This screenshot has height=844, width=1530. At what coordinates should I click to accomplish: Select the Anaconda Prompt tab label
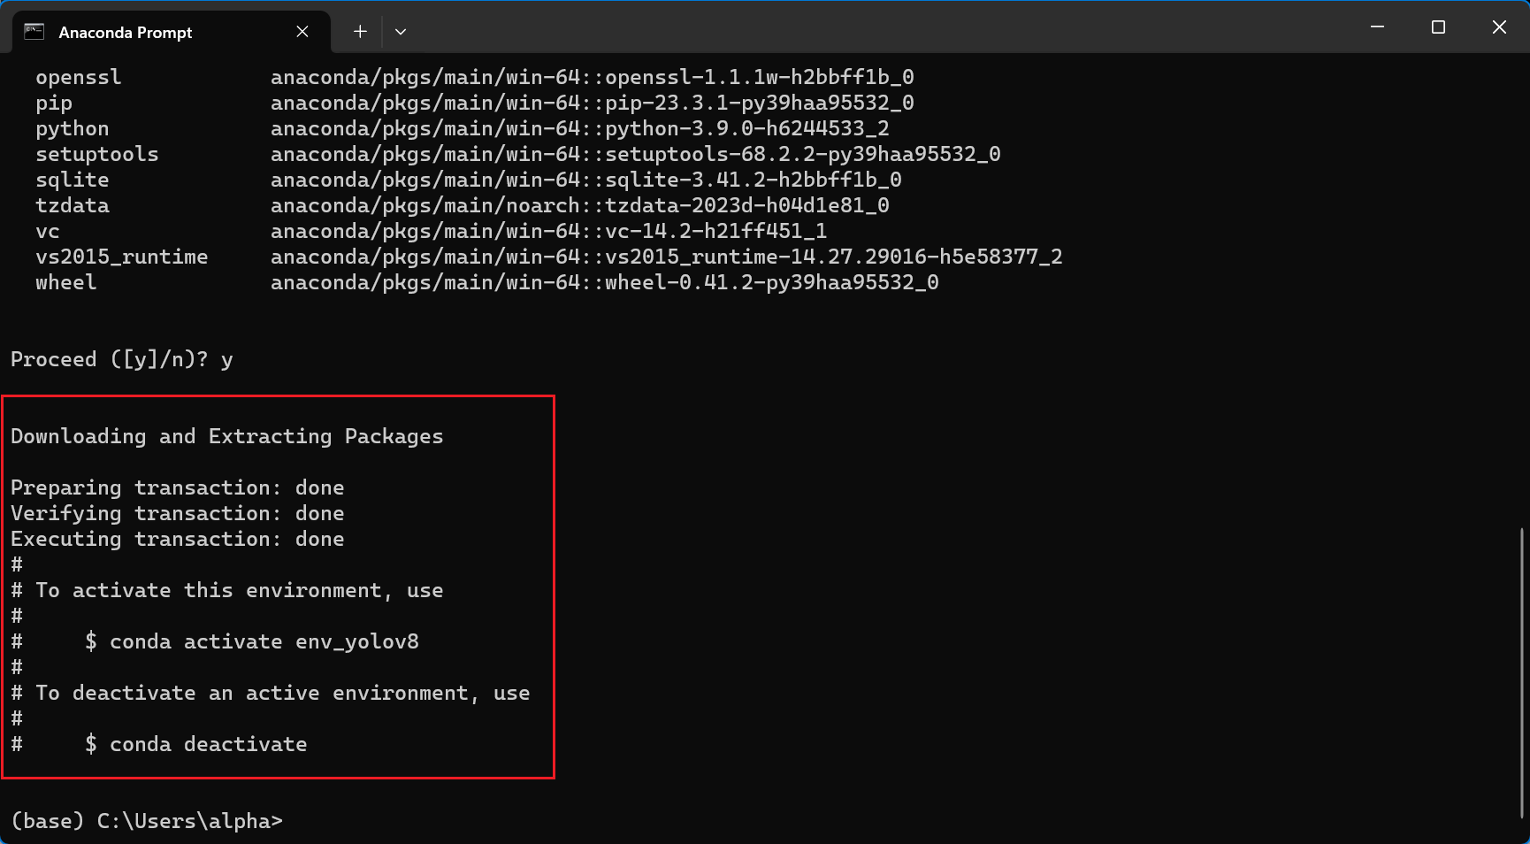tap(126, 33)
